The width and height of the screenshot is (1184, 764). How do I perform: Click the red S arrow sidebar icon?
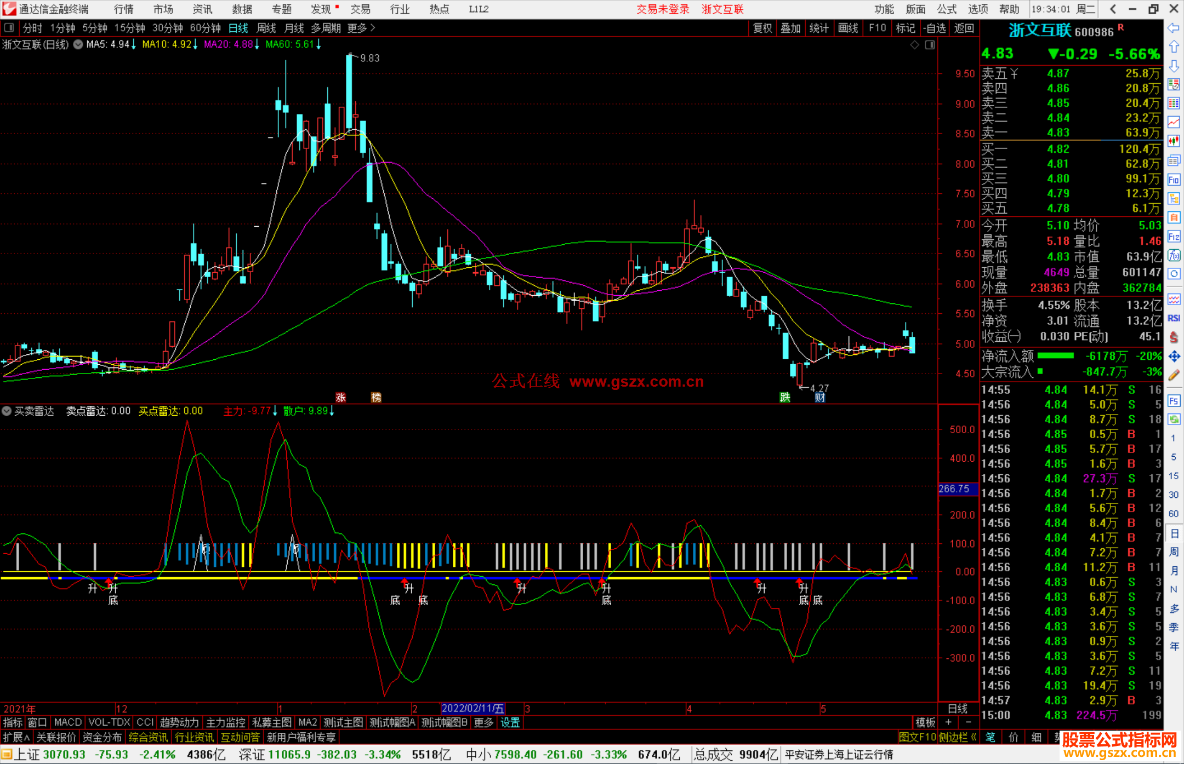[x=1174, y=337]
